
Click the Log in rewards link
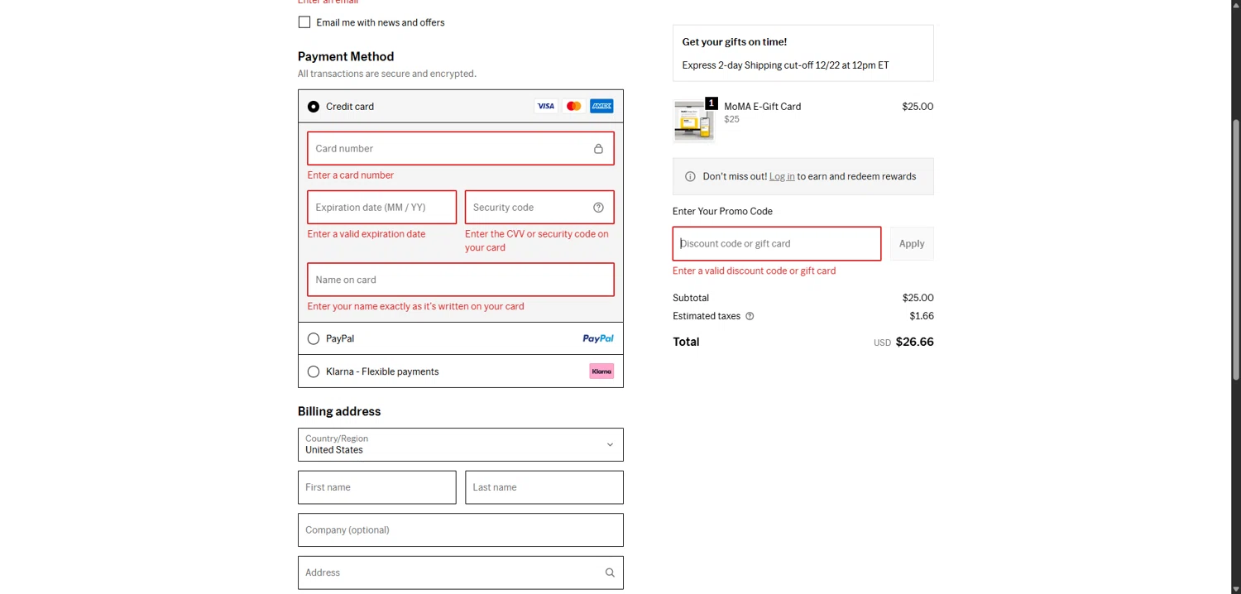pos(782,176)
